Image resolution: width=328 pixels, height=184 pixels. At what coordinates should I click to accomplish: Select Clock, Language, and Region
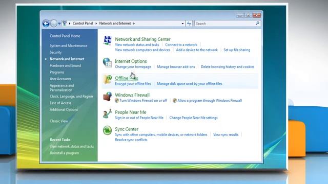click(71, 97)
